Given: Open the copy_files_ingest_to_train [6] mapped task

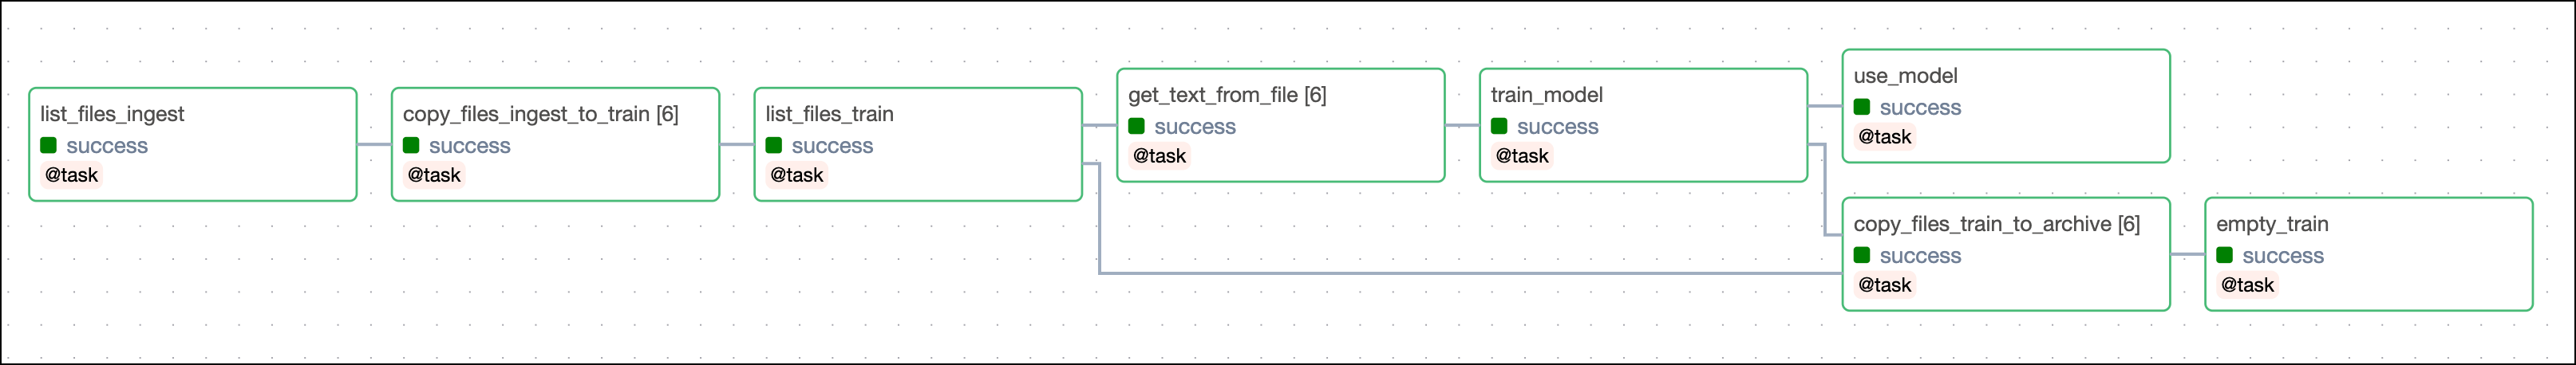Looking at the screenshot, I should (x=540, y=114).
